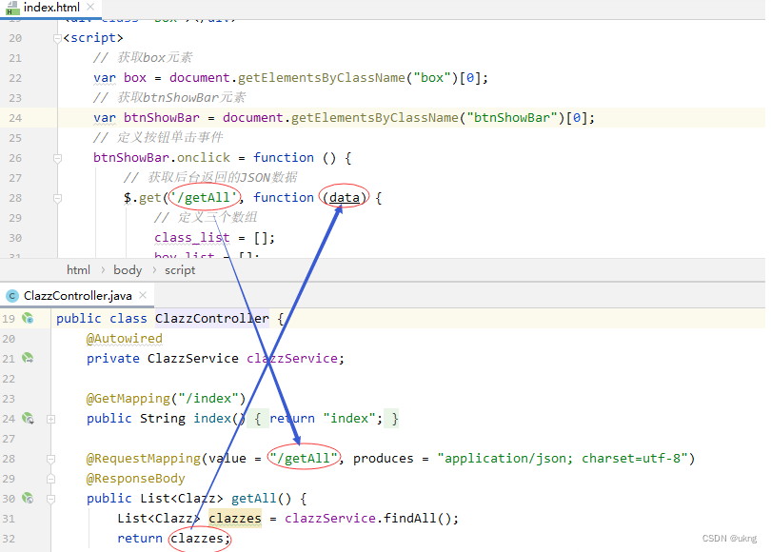
Task: Close the index.html tab
Action: tap(90, 9)
